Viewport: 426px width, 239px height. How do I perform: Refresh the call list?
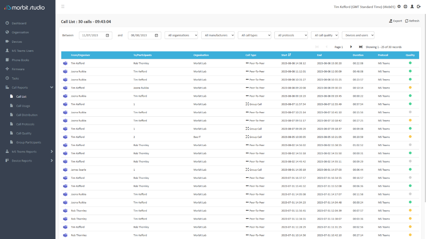click(412, 21)
